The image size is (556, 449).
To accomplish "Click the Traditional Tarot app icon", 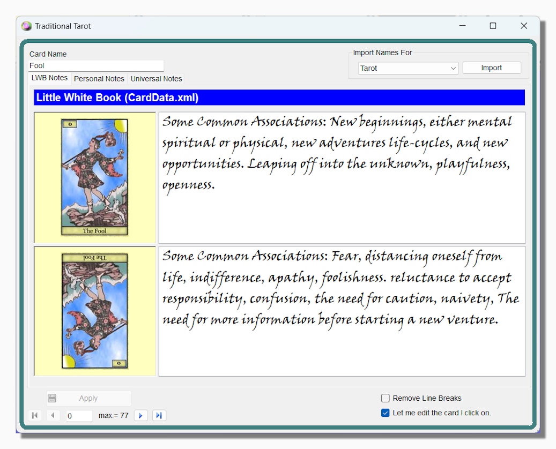I will (26, 26).
